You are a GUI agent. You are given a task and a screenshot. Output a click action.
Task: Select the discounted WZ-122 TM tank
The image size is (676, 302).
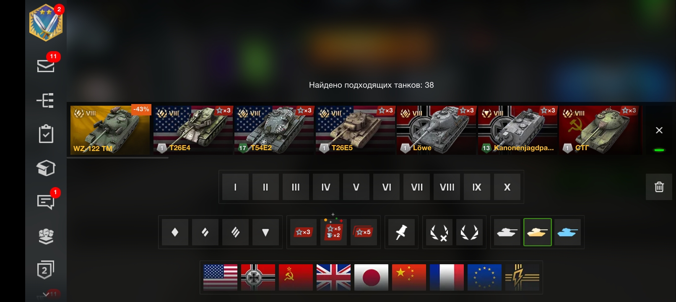(x=110, y=130)
